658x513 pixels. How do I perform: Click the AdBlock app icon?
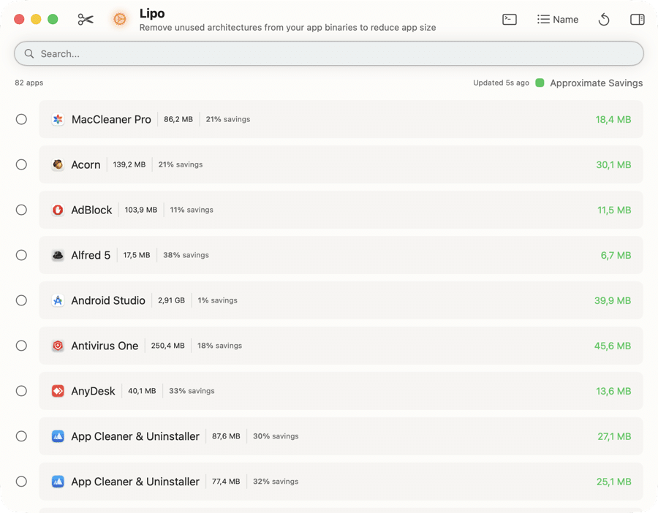58,210
